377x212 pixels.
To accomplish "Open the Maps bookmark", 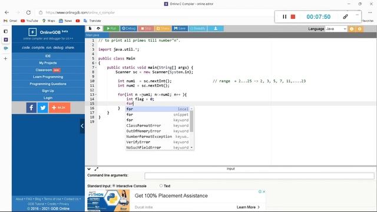I will [x=48, y=21].
